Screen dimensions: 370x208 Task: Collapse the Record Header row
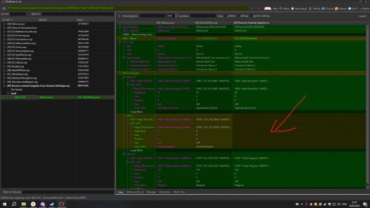120,27
